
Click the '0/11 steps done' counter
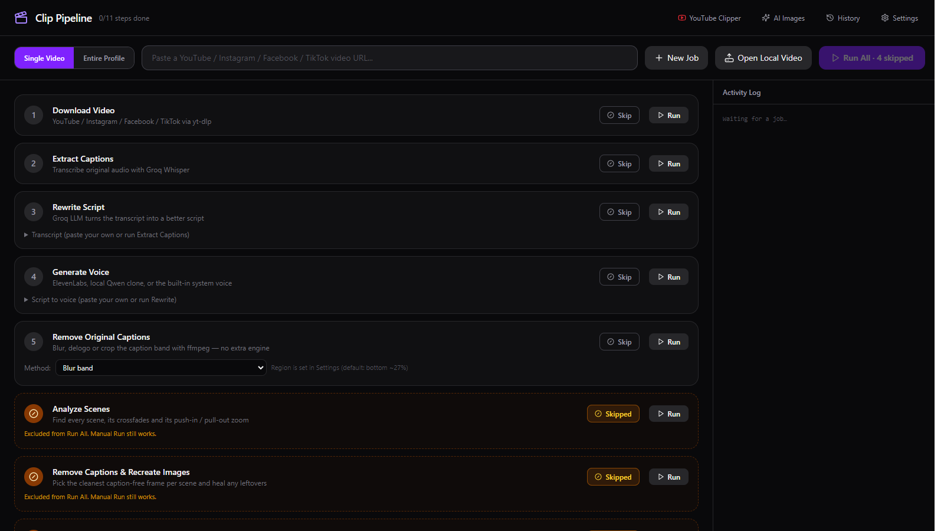click(124, 18)
